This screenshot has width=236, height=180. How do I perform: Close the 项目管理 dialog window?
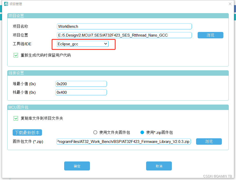tap(230, 4)
